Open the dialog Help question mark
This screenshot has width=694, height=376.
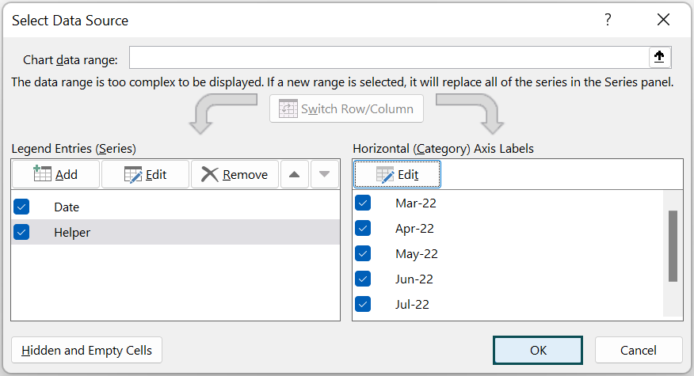coord(608,20)
